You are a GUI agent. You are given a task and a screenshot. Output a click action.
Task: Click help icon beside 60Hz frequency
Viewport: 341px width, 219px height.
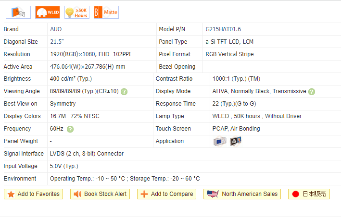point(70,129)
